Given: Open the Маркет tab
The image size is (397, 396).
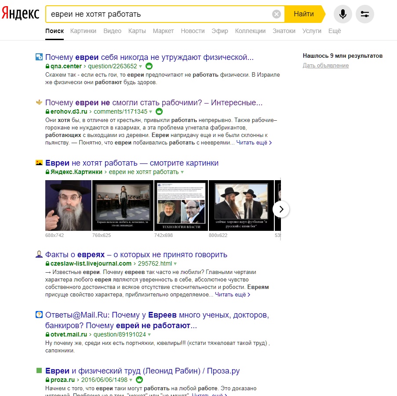Looking at the screenshot, I should (163, 31).
